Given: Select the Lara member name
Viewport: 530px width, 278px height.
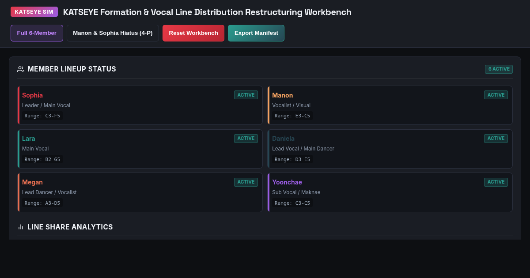Looking at the screenshot, I should [29, 139].
